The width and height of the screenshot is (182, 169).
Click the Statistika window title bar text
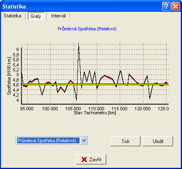14,6
